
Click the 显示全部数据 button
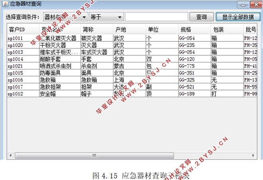238,17
